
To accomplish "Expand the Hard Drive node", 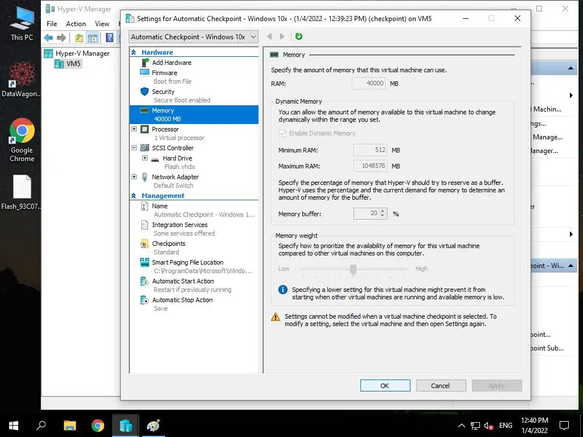I will [145, 158].
